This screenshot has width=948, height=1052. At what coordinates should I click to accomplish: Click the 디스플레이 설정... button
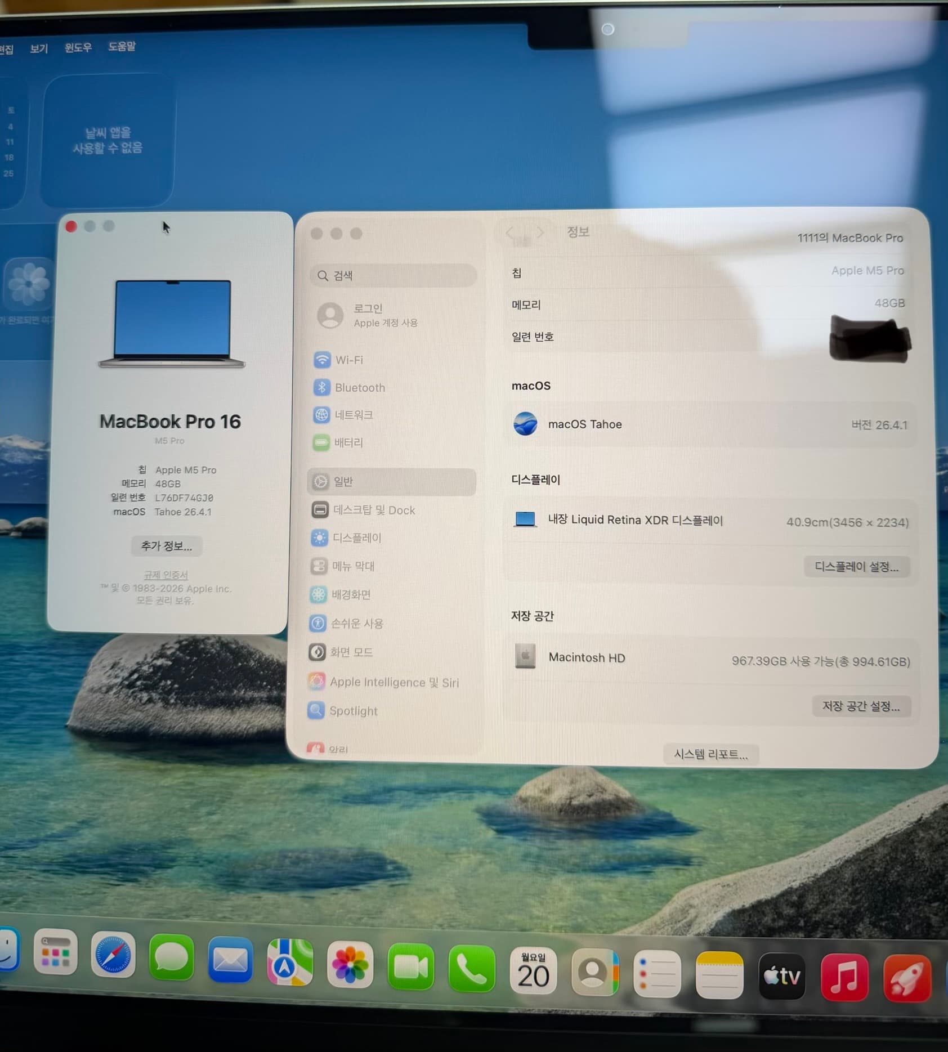tap(857, 567)
